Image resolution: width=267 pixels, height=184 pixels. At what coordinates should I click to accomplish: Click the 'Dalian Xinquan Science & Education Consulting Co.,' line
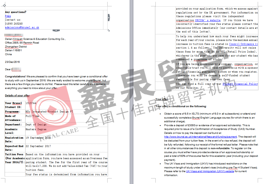pos(35,39)
